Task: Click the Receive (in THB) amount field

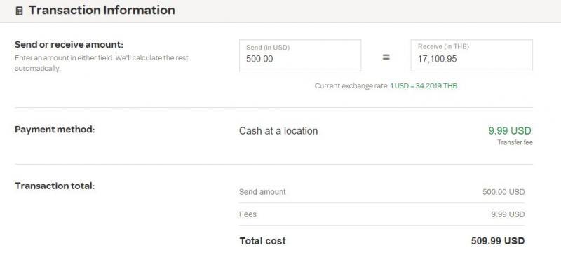Action: [471, 55]
